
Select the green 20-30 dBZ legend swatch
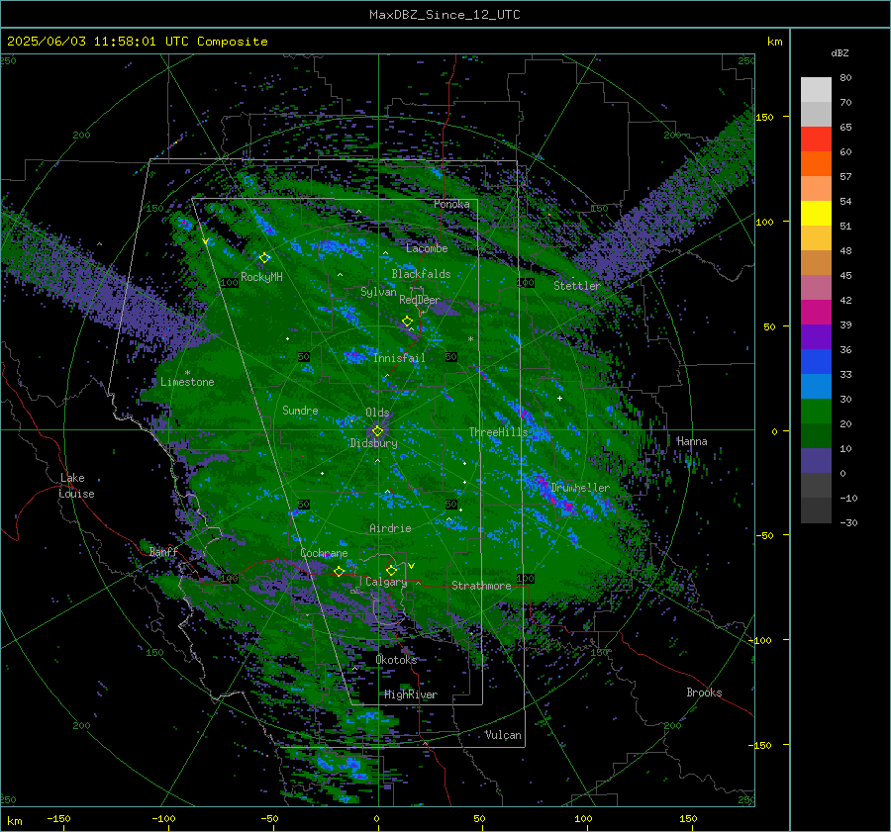pos(816,412)
